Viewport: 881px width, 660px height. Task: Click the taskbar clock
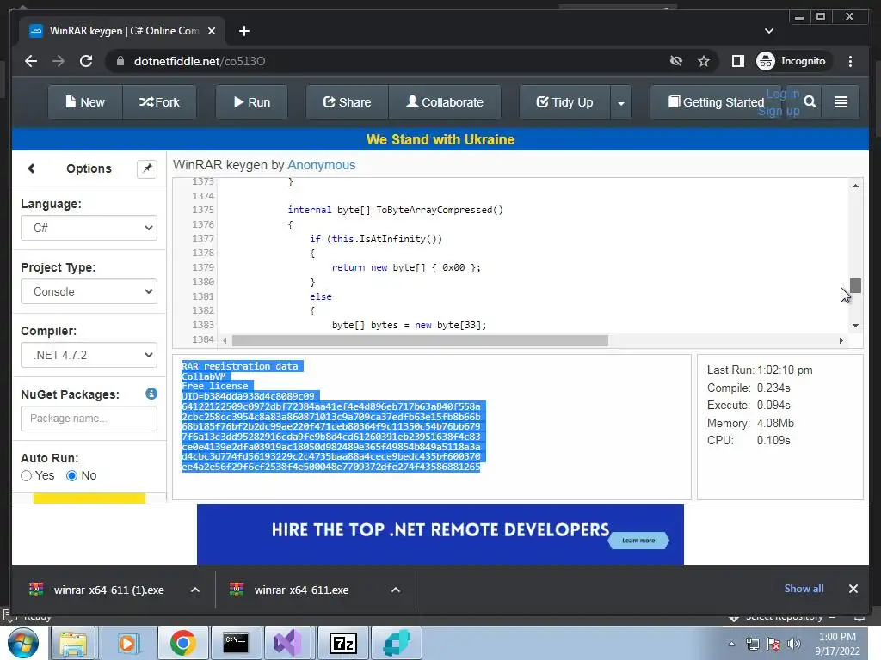click(837, 644)
